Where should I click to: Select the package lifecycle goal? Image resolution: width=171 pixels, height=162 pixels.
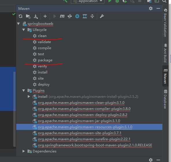[x=45, y=60]
